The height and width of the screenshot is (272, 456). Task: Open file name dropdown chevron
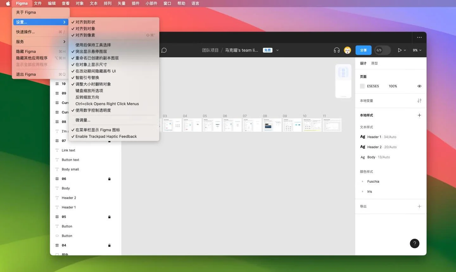(x=277, y=50)
